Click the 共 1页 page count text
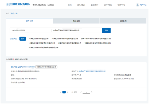This screenshot has height=104, width=149. [74, 92]
